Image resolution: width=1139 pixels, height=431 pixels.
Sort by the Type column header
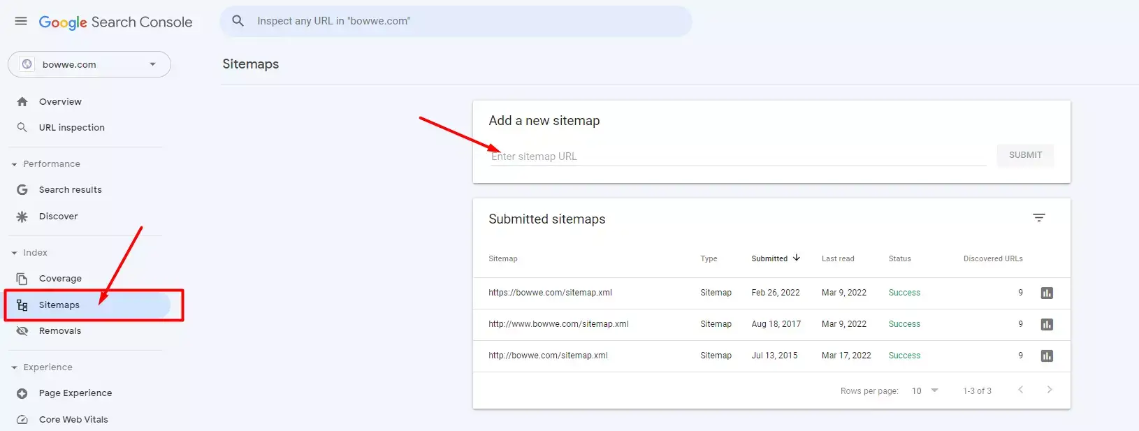(x=709, y=258)
